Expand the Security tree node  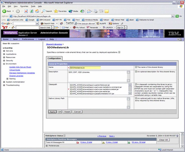click(4, 61)
